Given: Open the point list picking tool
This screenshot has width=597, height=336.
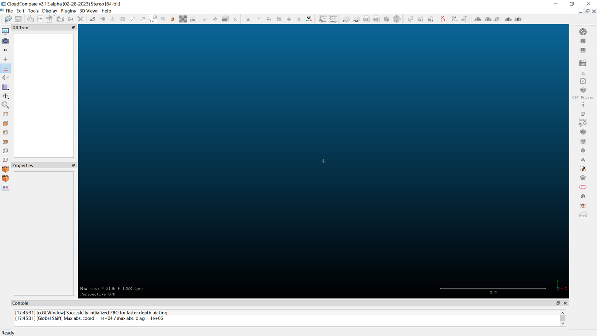Looking at the screenshot, I should pyautogui.click(x=41, y=19).
